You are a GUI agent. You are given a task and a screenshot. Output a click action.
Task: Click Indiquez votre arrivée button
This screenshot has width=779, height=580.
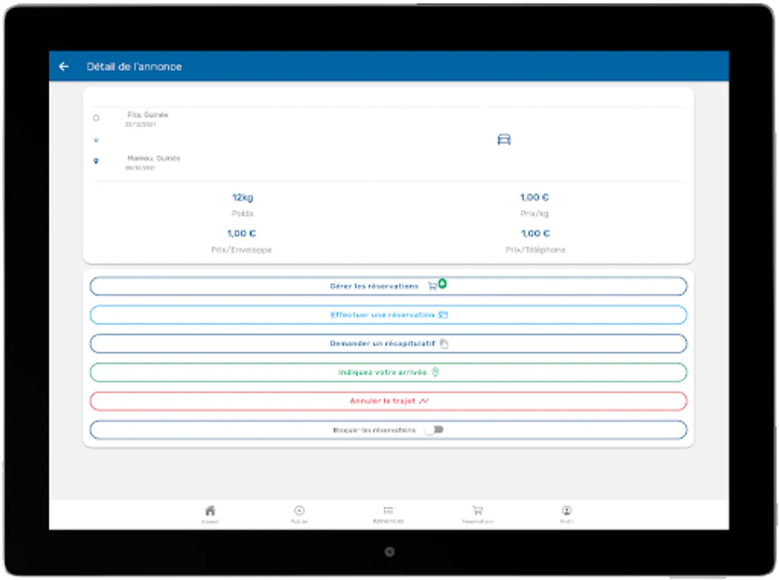point(389,372)
